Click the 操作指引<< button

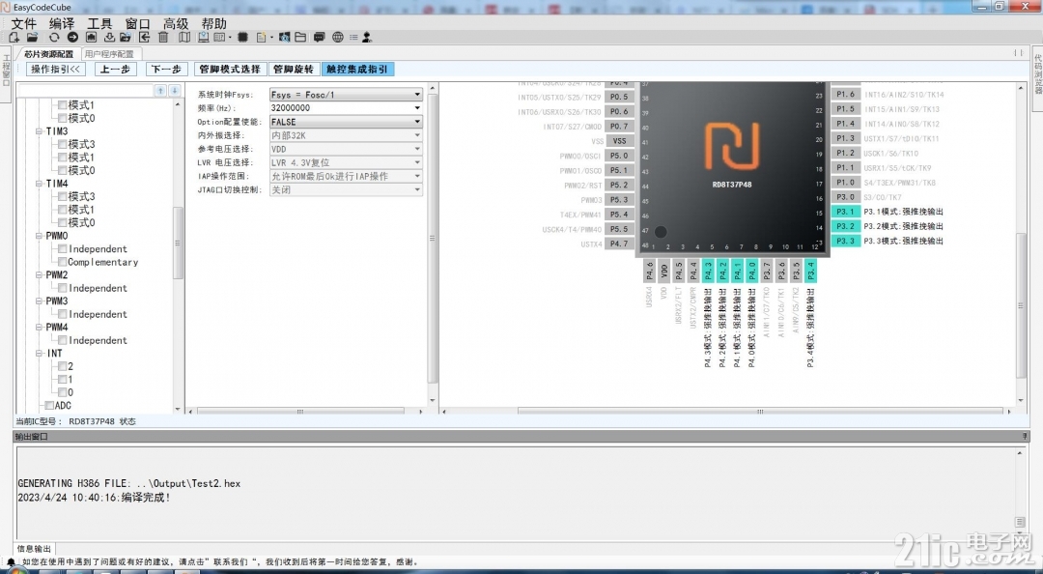coord(56,70)
